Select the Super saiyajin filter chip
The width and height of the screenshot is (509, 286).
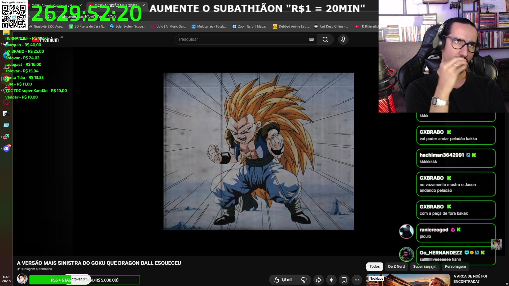pyautogui.click(x=425, y=266)
